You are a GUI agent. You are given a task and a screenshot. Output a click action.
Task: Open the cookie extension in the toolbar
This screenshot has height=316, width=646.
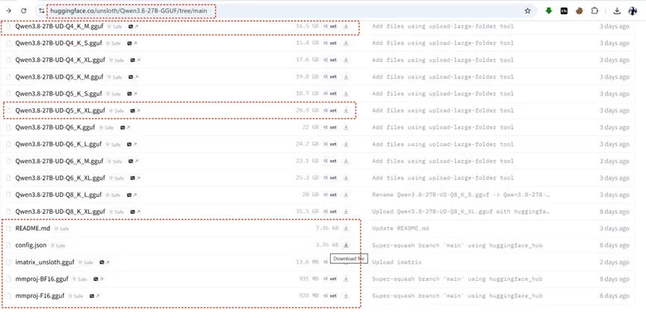[580, 11]
